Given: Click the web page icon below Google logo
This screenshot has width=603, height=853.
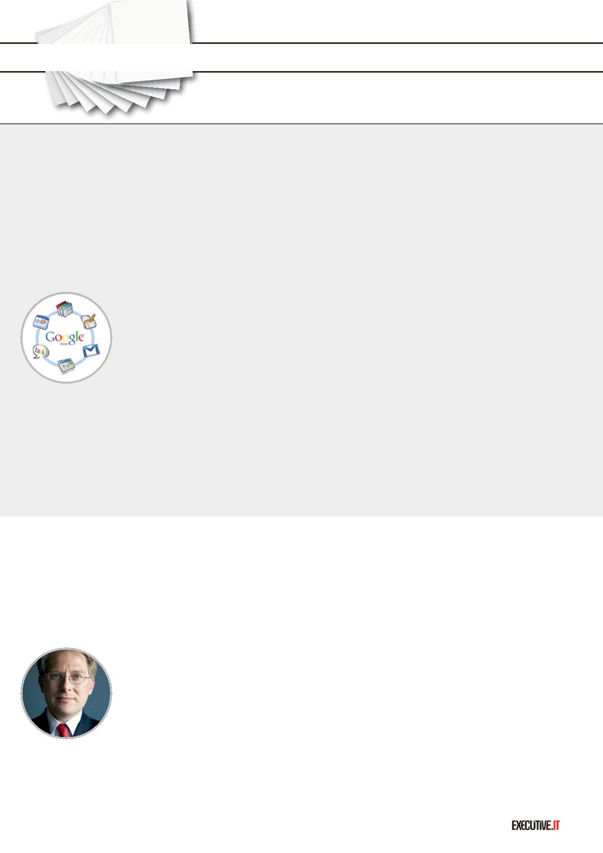Looking at the screenshot, I should coord(66,365).
